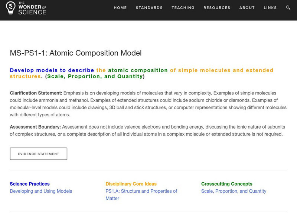Open the Links navigation item
This screenshot has height=213, width=297.
(x=270, y=8)
